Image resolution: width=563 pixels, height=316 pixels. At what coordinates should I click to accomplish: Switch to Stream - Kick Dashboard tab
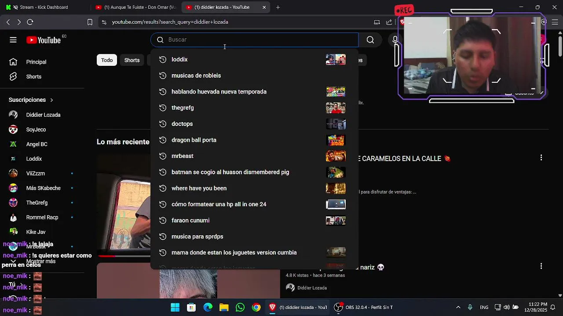click(x=44, y=7)
